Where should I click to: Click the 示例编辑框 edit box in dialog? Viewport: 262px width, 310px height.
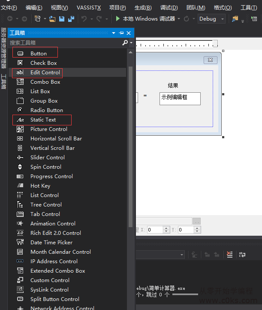coord(180,98)
